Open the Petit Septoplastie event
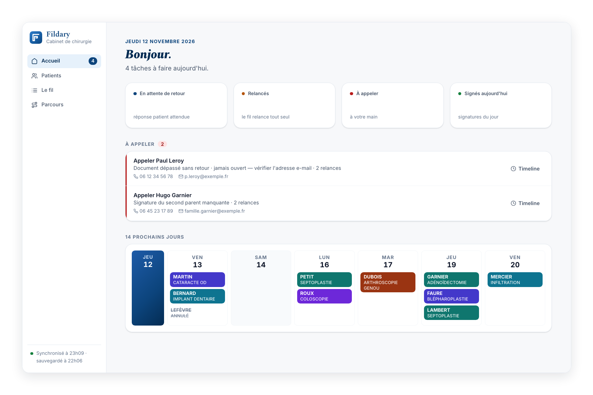The image size is (593, 395). pos(325,279)
